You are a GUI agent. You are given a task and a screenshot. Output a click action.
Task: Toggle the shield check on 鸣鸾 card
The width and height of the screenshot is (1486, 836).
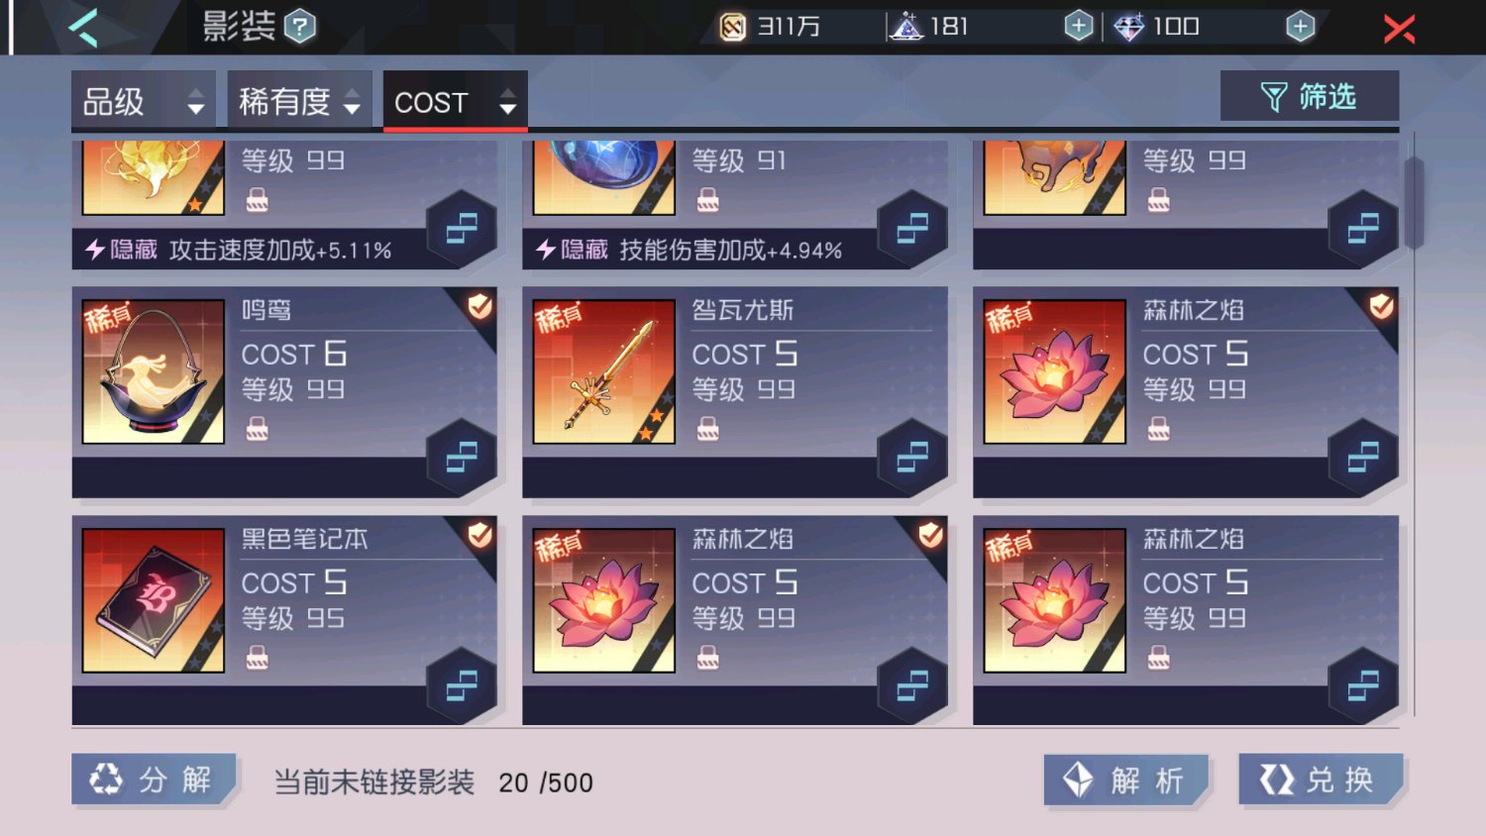(x=480, y=307)
